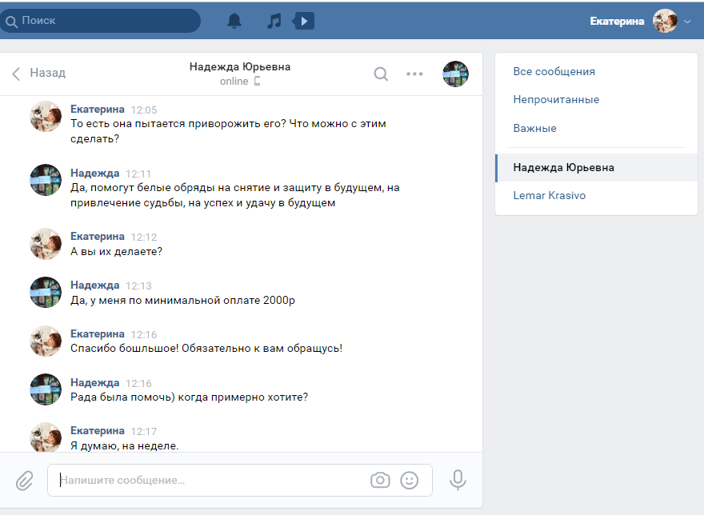Click the microphone voice message icon
This screenshot has height=515, width=704.
(x=458, y=480)
